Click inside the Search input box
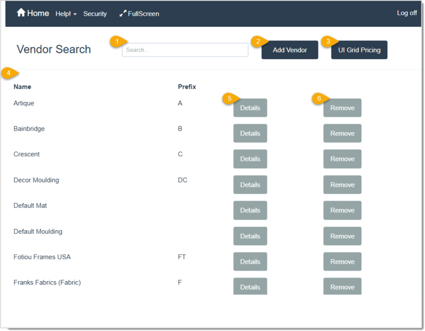This screenshot has width=425, height=331. pos(185,49)
